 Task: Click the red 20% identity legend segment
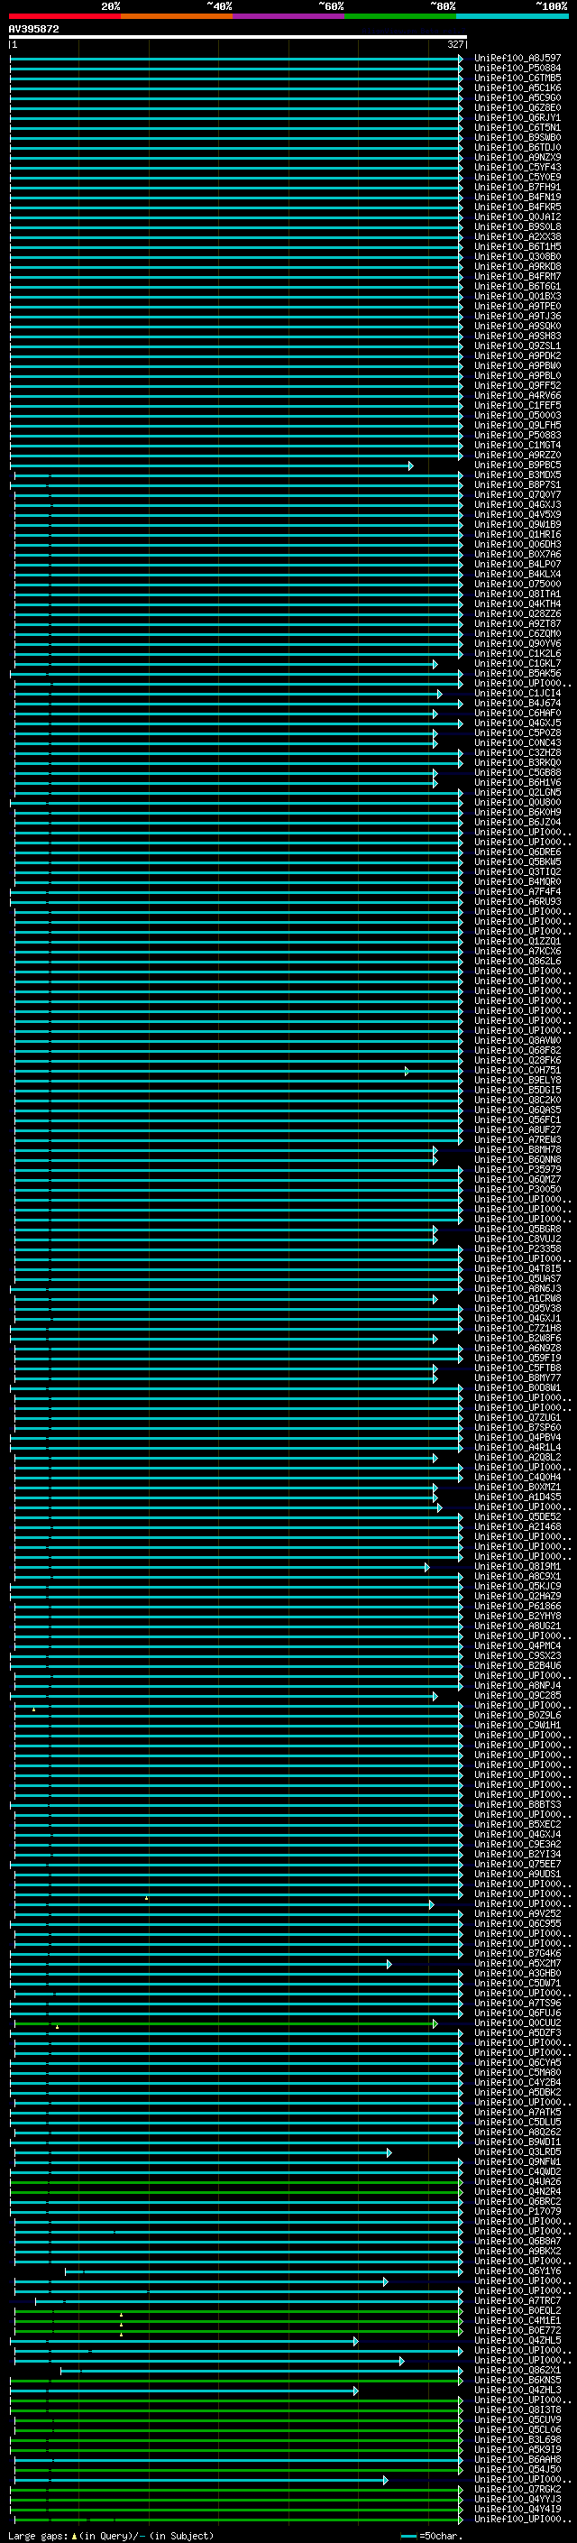[x=64, y=16]
